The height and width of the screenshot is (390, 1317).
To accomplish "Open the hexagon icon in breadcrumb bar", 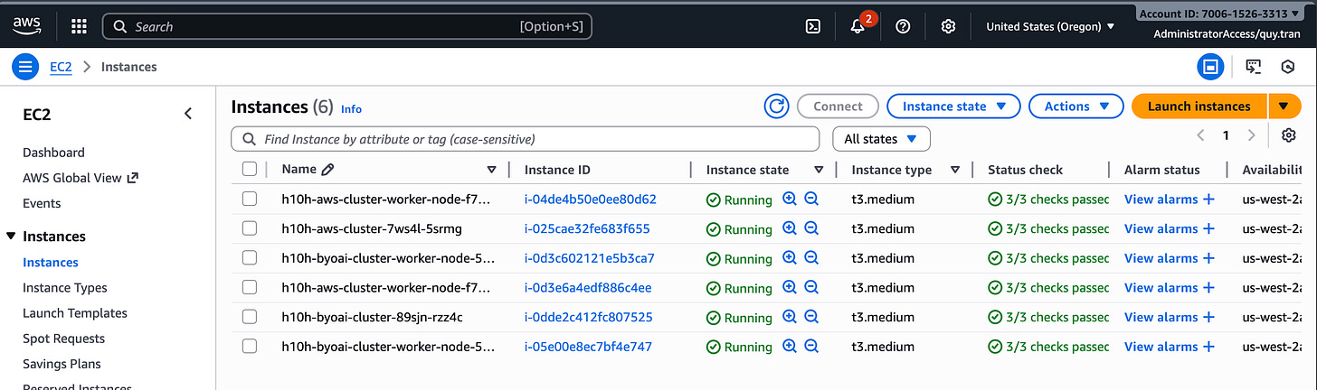I will click(x=1289, y=67).
